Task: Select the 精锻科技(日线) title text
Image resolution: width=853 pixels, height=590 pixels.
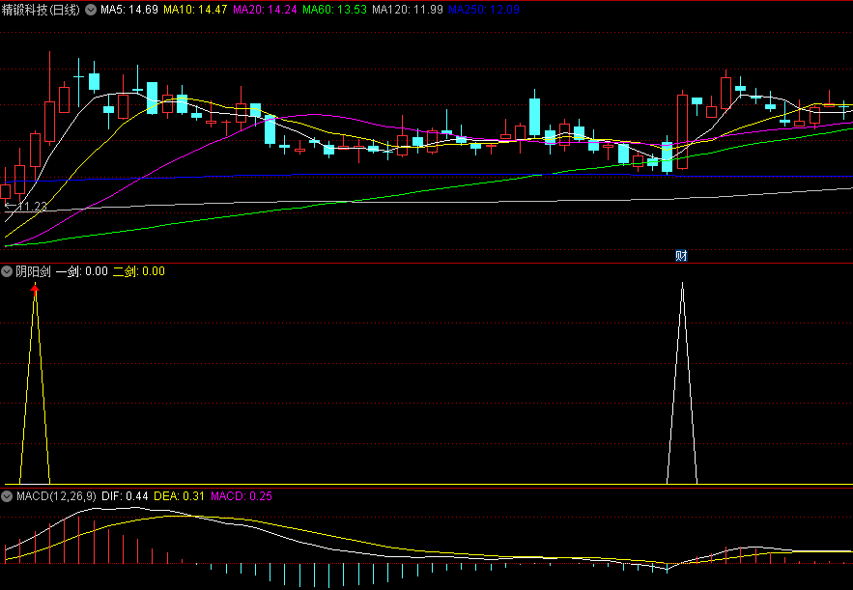Action: click(x=41, y=10)
